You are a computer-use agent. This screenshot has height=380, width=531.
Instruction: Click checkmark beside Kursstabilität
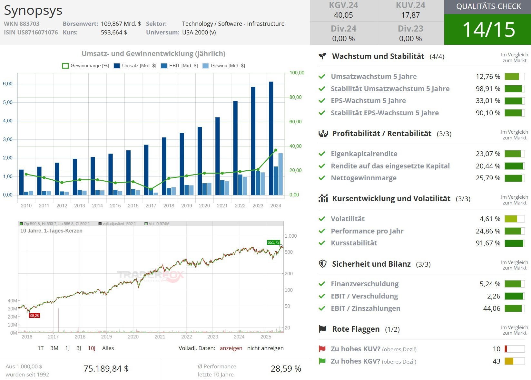[x=322, y=243]
